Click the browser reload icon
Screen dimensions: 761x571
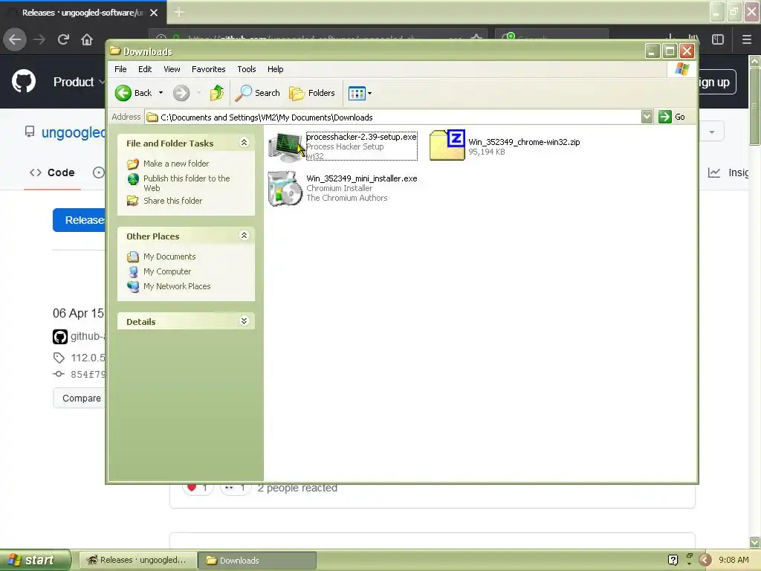(63, 39)
